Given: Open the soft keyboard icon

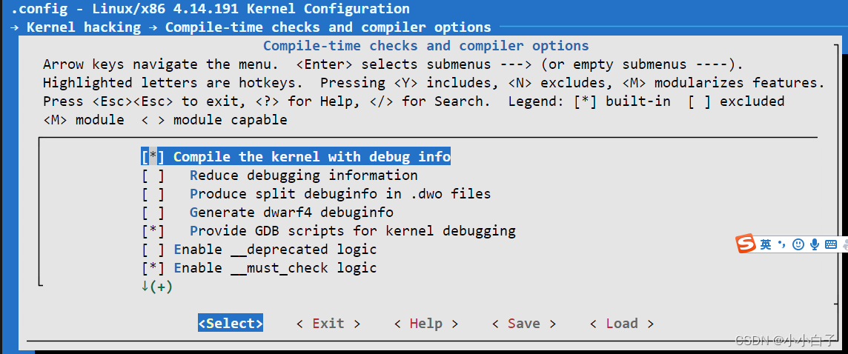Looking at the screenshot, I should coord(831,244).
